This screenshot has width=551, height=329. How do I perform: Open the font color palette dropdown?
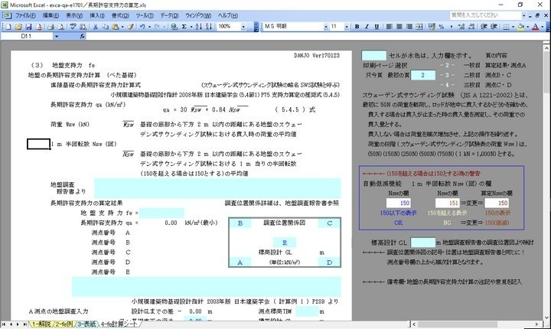coord(543,27)
